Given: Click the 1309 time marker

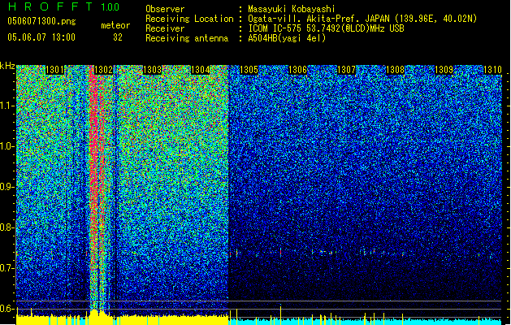Looking at the screenshot, I should 444,70.
